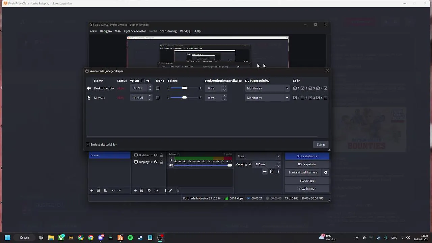Open mixer toolbar three-dot menu

[x=178, y=190]
